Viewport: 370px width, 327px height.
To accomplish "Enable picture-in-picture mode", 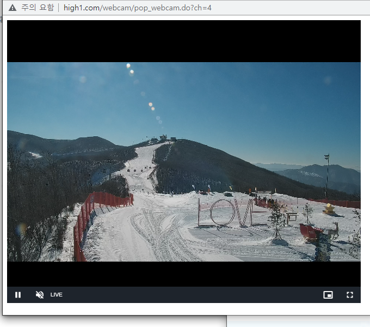I will coord(328,295).
